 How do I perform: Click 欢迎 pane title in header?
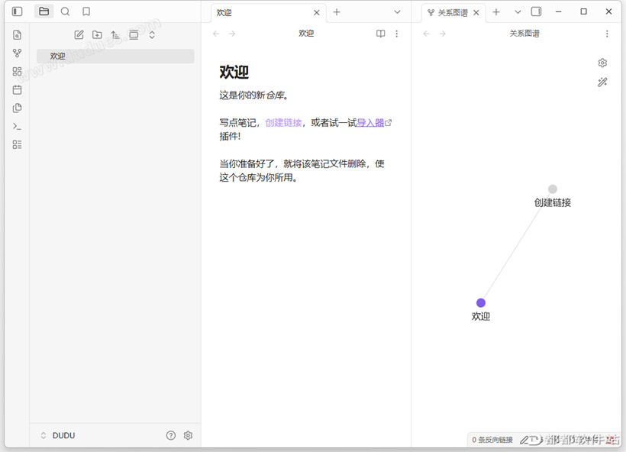[x=306, y=34]
